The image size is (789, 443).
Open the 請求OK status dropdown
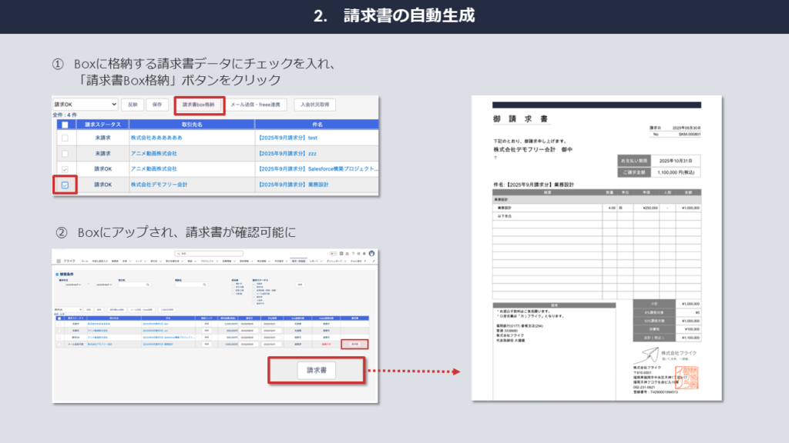[x=85, y=105]
